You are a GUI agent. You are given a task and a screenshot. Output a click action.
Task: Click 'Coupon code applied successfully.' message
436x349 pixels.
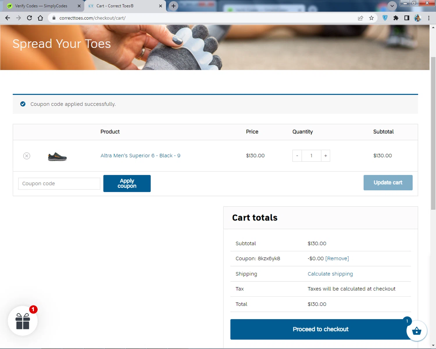[x=73, y=104]
